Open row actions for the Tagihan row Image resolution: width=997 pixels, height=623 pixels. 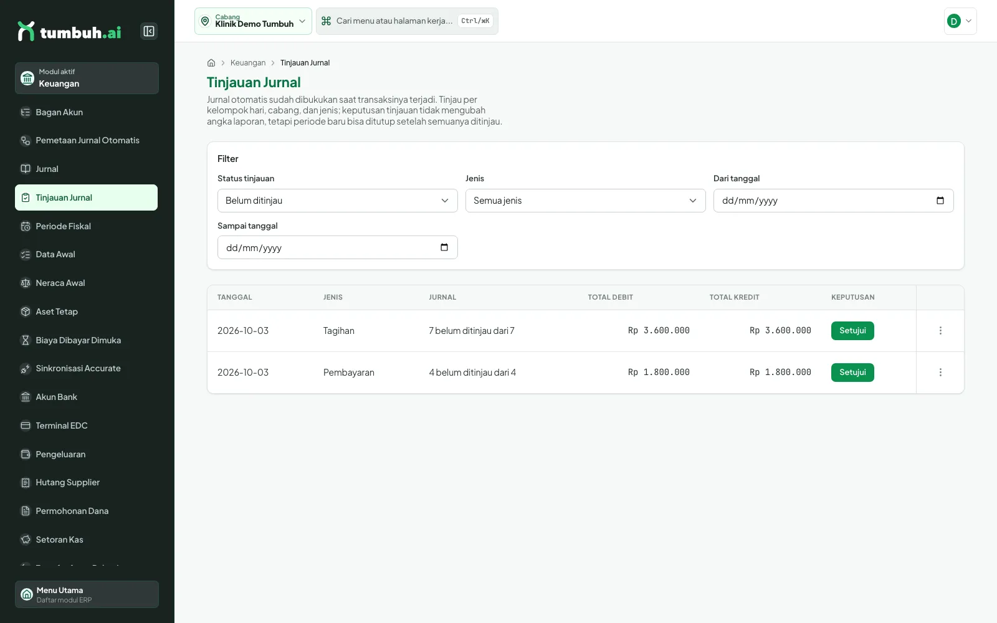click(x=940, y=331)
